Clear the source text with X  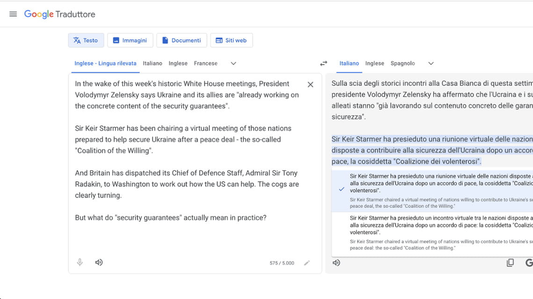click(310, 85)
